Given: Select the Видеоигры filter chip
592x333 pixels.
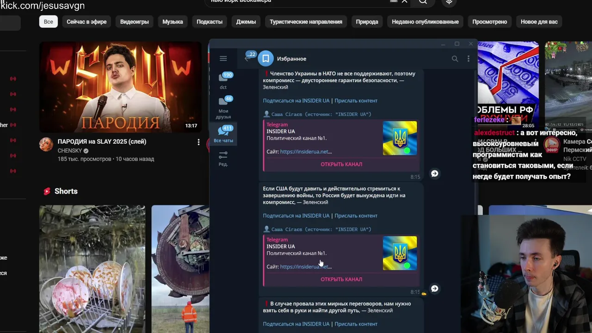Looking at the screenshot, I should (x=135, y=22).
